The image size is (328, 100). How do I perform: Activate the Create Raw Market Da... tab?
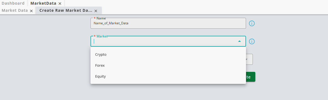[66, 10]
